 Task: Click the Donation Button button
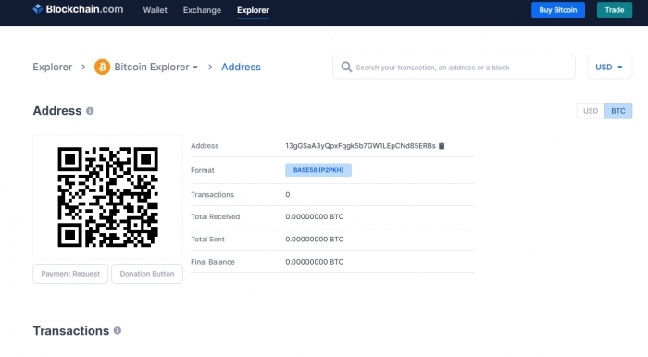[147, 274]
